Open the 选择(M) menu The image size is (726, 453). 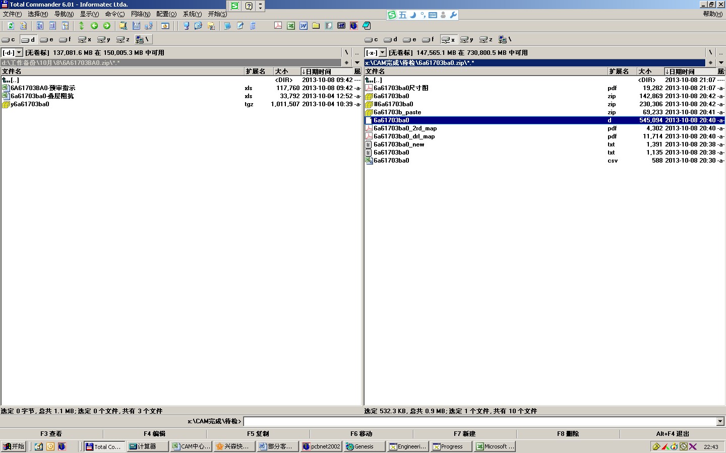(38, 14)
